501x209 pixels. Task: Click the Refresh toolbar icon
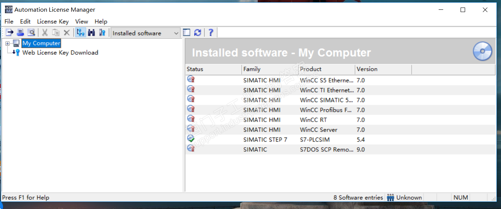(198, 33)
